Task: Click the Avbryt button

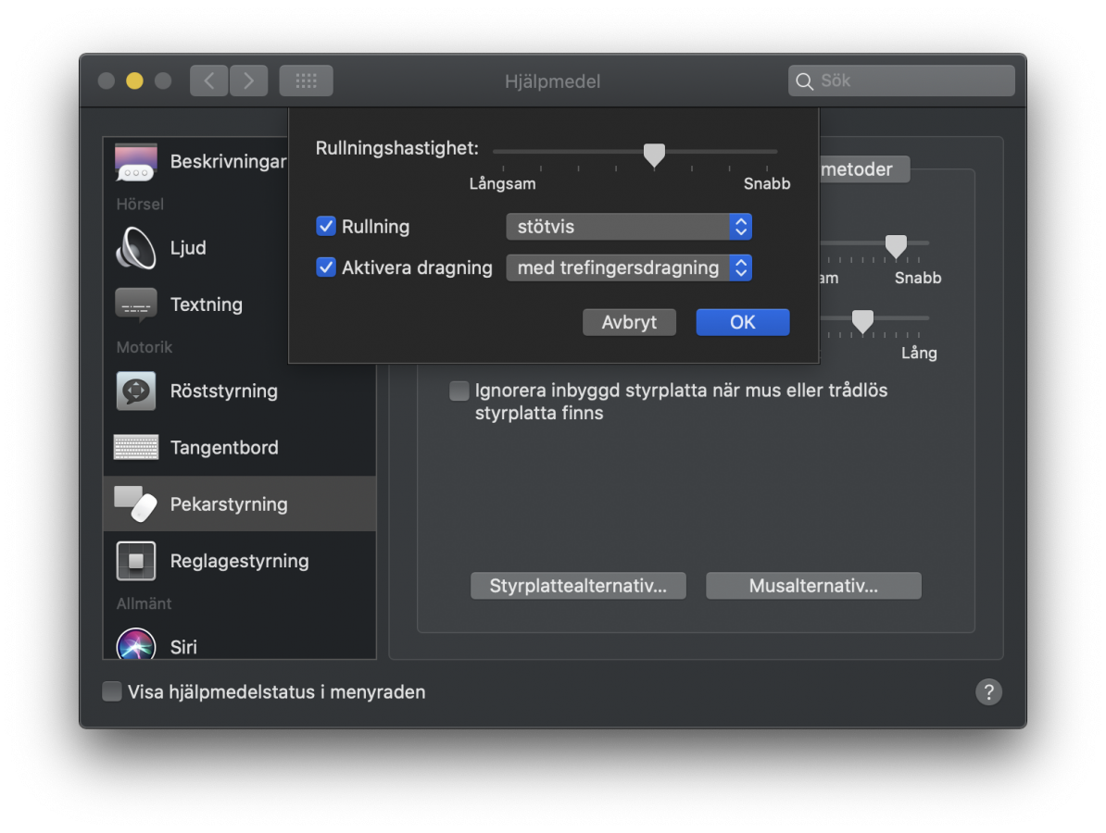Action: click(629, 322)
